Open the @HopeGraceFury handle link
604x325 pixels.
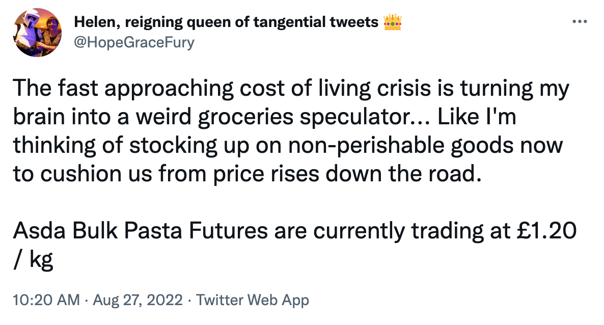134,42
